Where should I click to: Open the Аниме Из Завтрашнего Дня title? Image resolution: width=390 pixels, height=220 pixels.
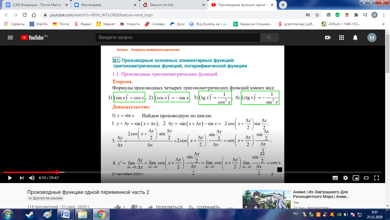point(320,195)
